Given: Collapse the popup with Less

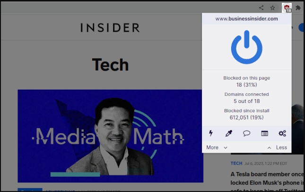Looking at the screenshot, I should coord(277,147).
